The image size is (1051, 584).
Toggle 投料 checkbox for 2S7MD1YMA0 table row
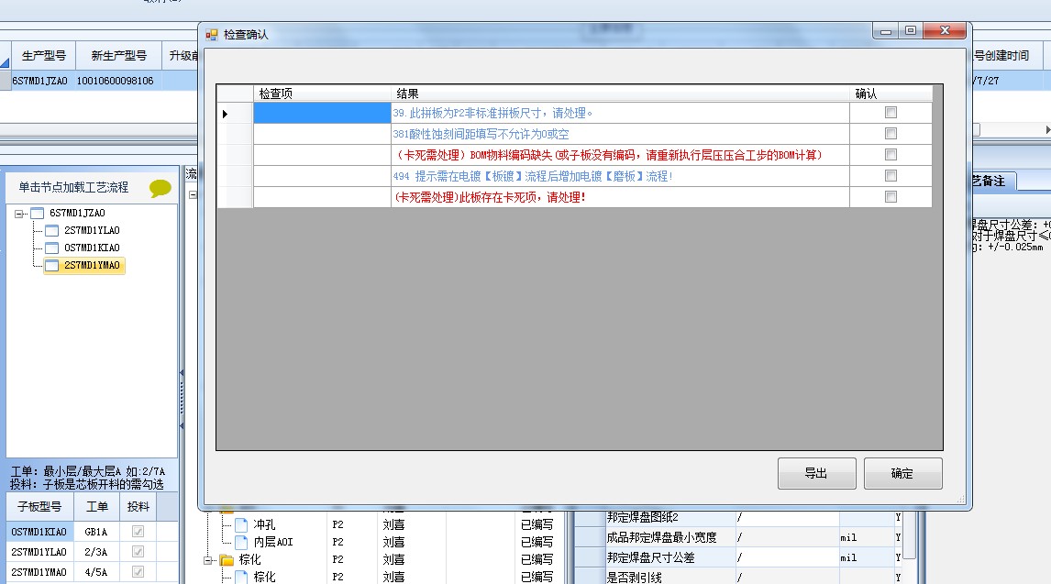[x=138, y=571]
